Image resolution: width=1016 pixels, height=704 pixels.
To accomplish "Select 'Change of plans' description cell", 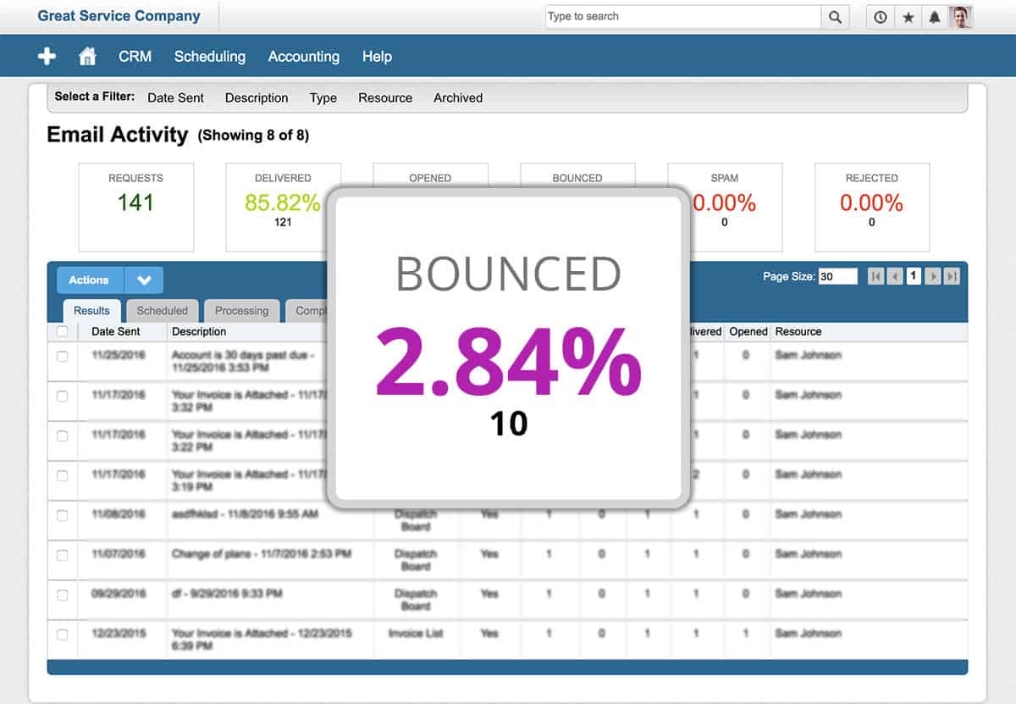I will coord(261,554).
